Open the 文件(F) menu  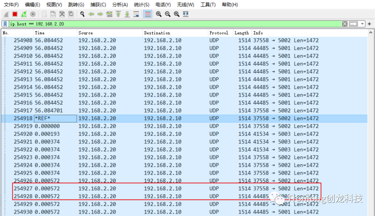tap(11, 5)
